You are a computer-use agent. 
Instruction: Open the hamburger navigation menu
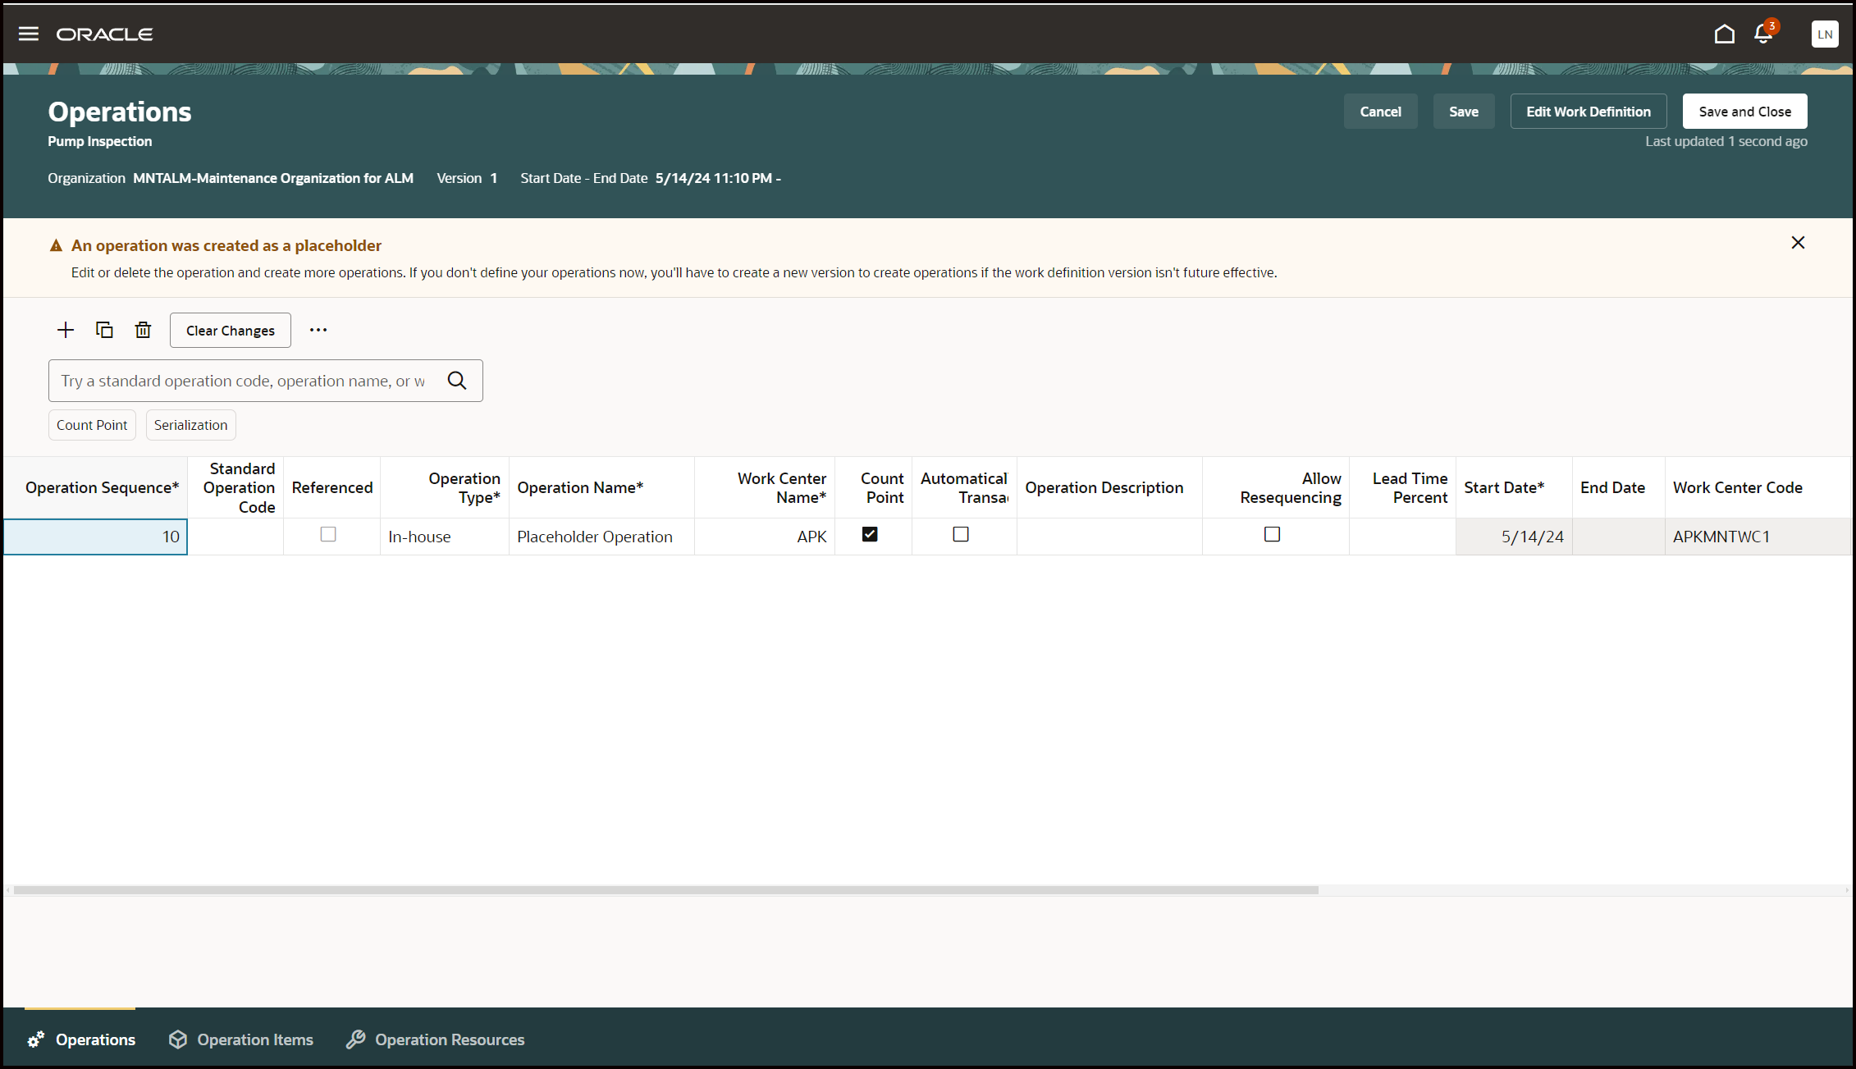pyautogui.click(x=29, y=34)
